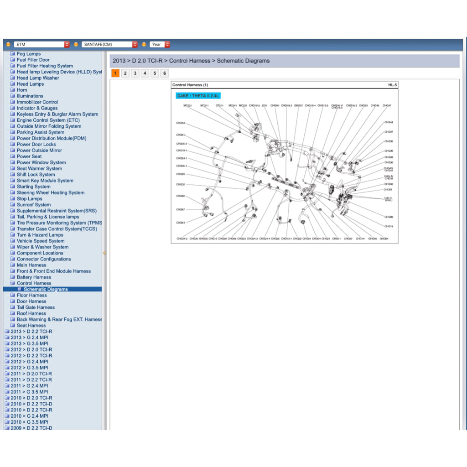This screenshot has height=467, width=467.
Task: Open the ETM dropdown selector
Action: [42, 45]
